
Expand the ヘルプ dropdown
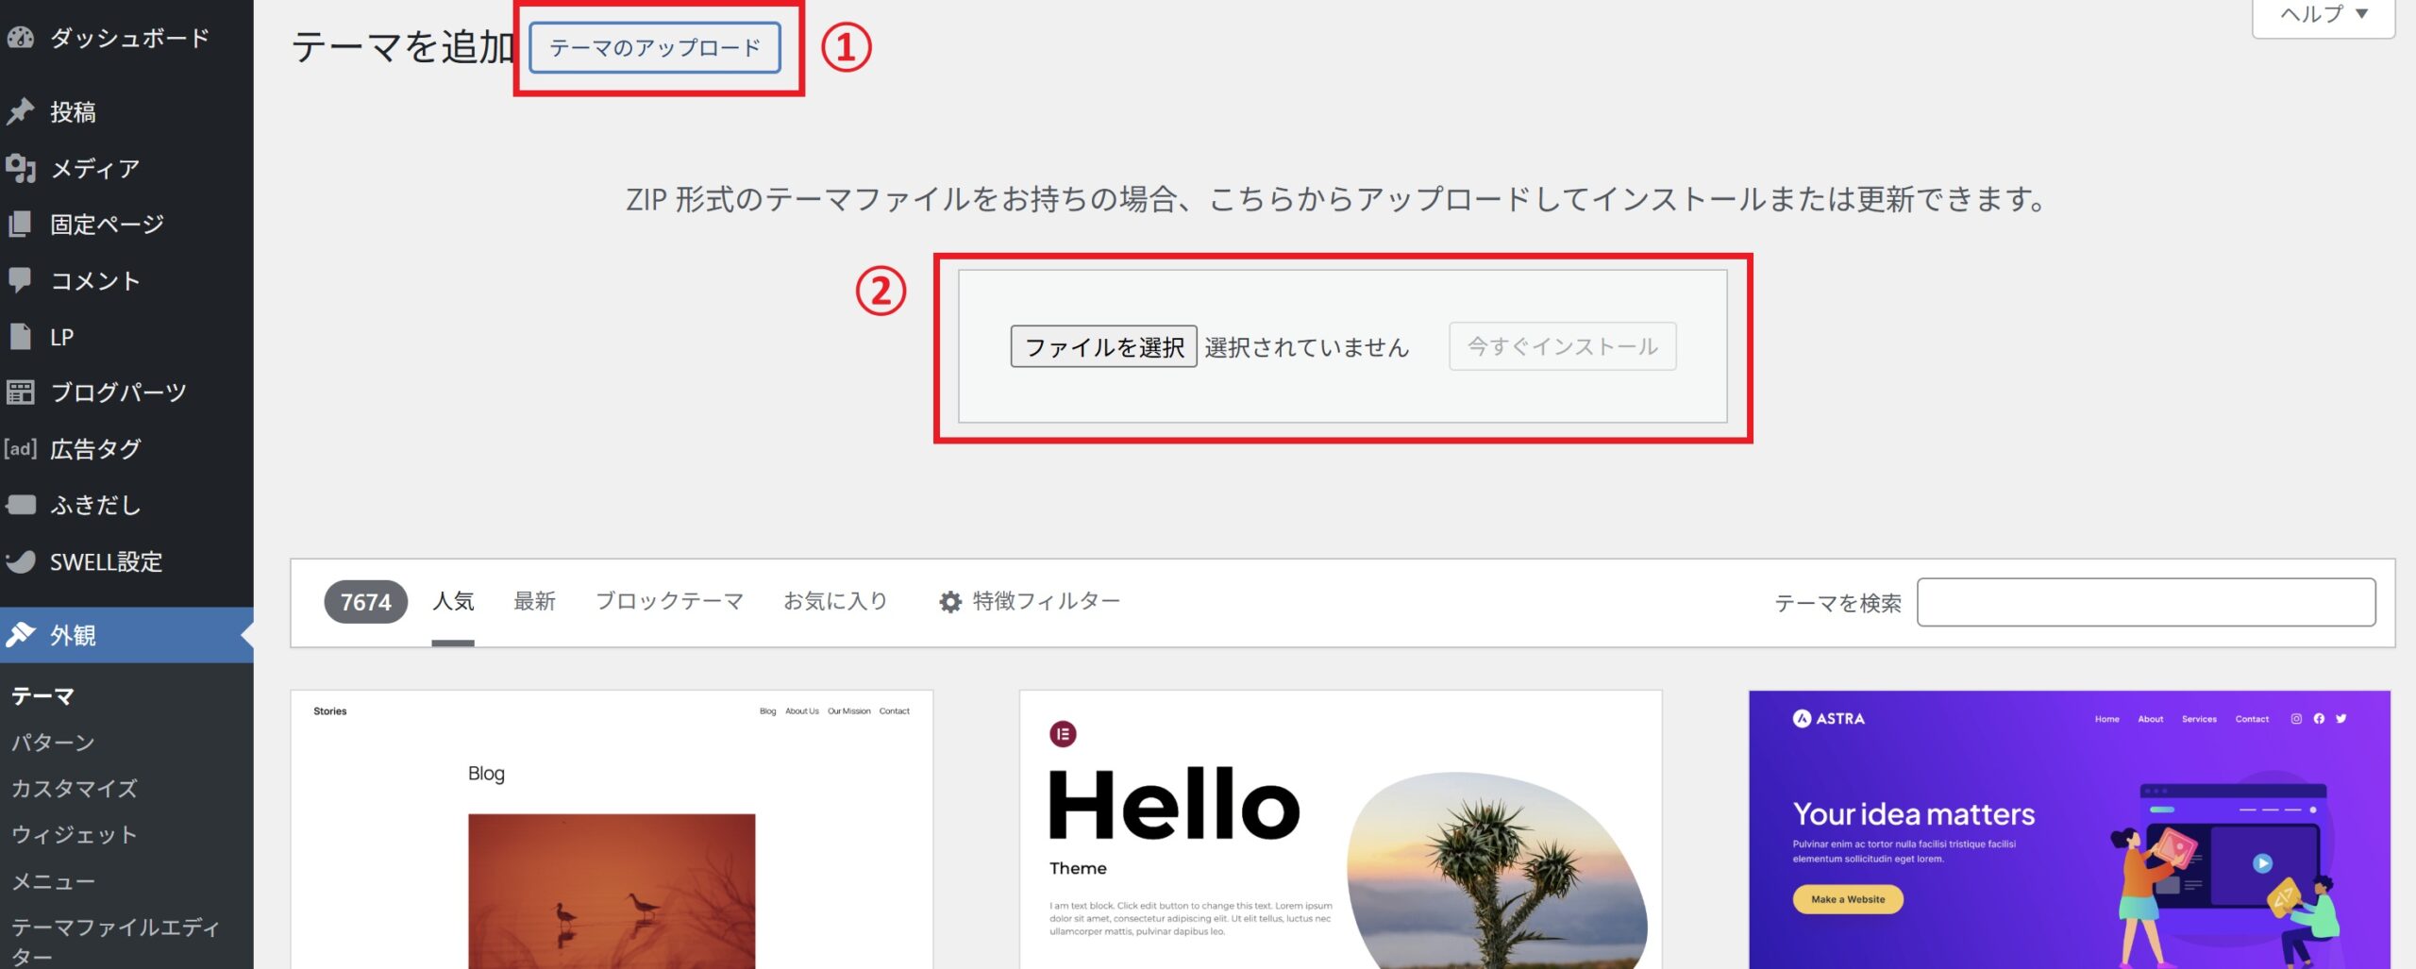pos(2323,14)
